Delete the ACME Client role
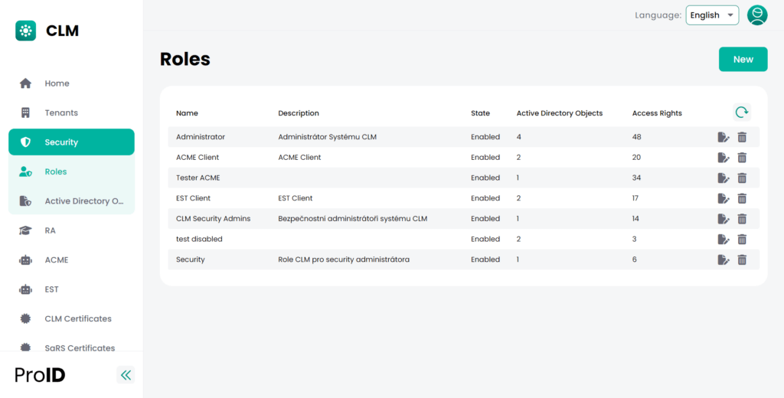The height and width of the screenshot is (398, 784). (x=742, y=158)
